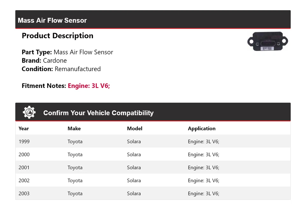
Task: Sort by the Year column header
Action: [x=24, y=128]
